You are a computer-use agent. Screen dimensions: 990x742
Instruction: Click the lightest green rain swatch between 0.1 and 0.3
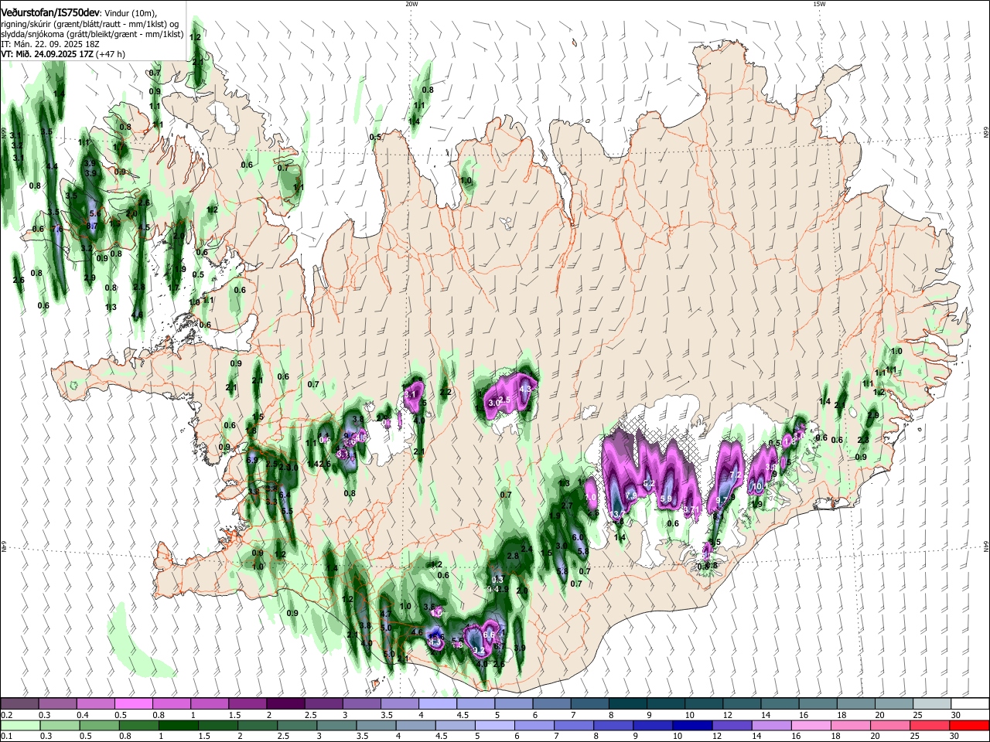(20, 726)
